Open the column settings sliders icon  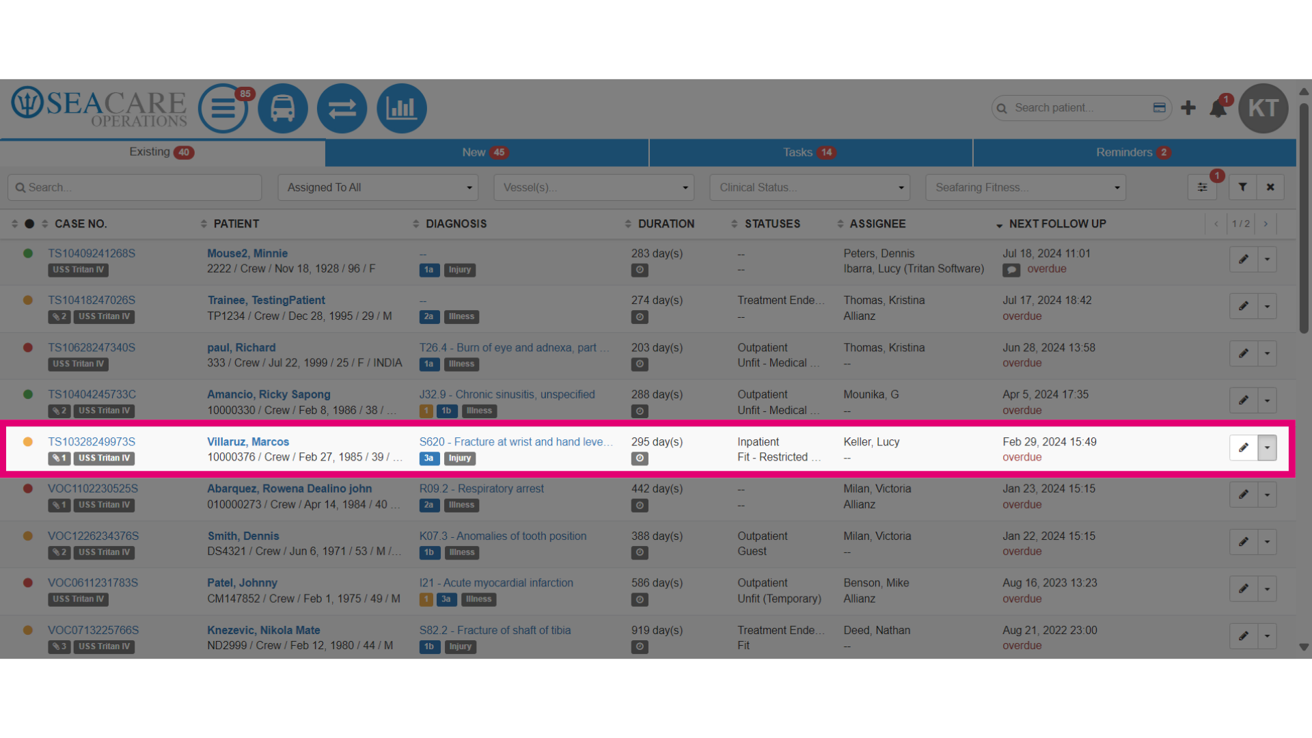1202,187
